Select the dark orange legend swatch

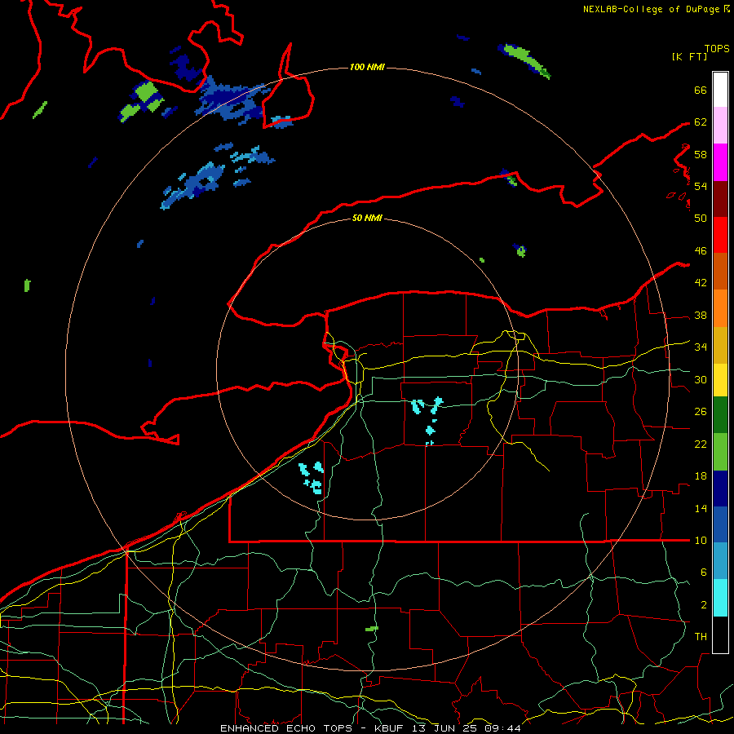tap(720, 272)
